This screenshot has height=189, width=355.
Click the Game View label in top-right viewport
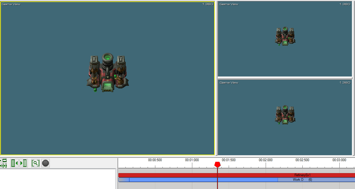(229, 4)
